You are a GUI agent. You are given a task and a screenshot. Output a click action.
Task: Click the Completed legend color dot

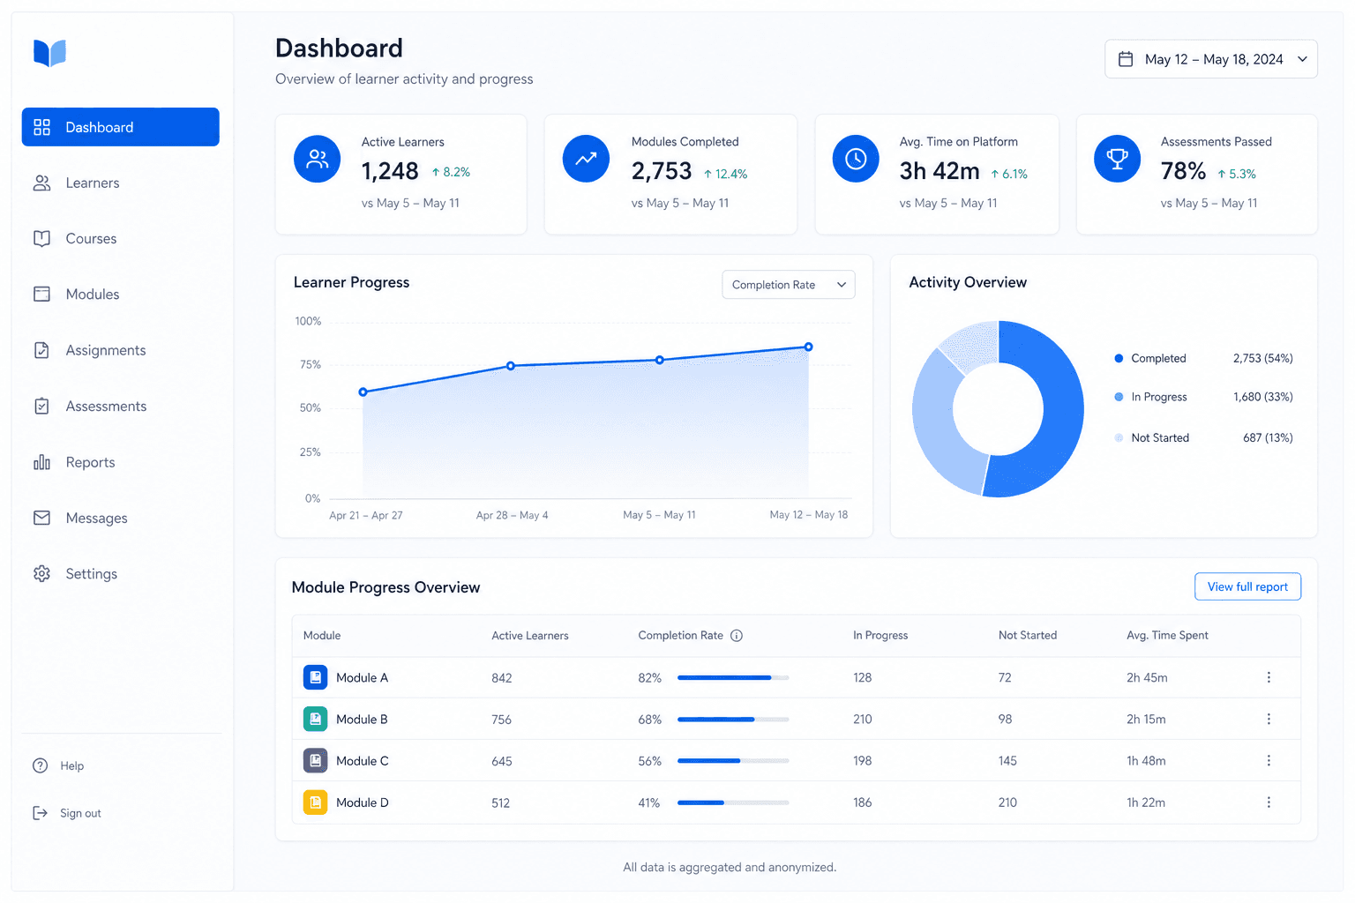(1119, 358)
